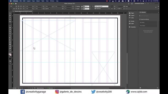
Task: Switch to Character Formatting Controls
Action: (11, 6)
